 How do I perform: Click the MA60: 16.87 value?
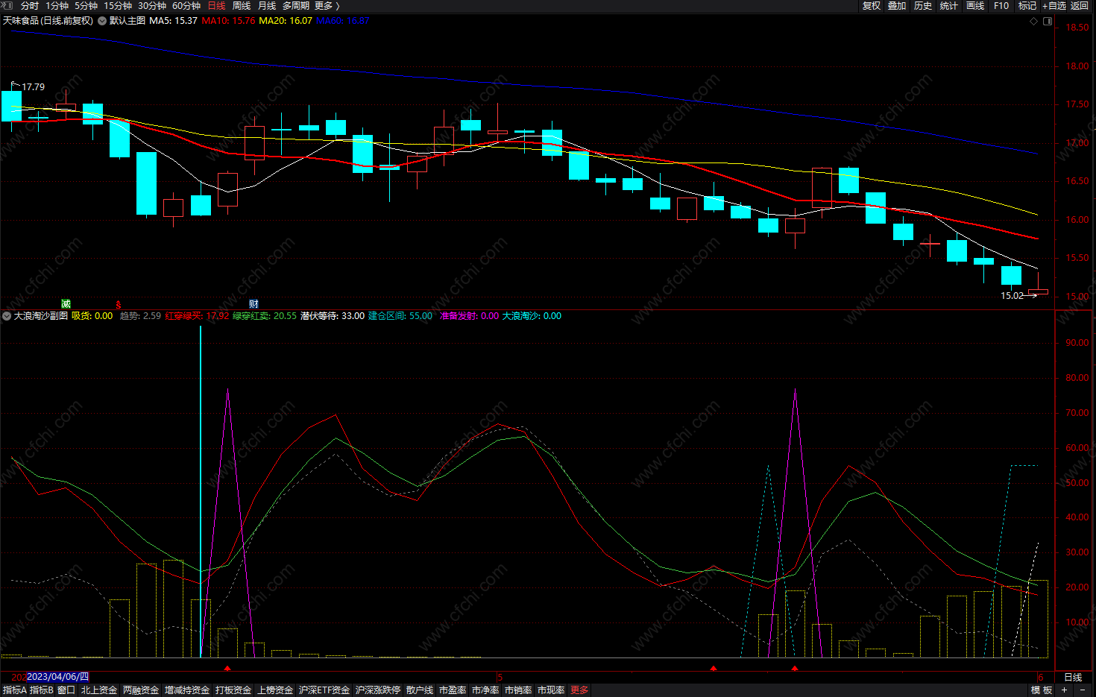343,21
